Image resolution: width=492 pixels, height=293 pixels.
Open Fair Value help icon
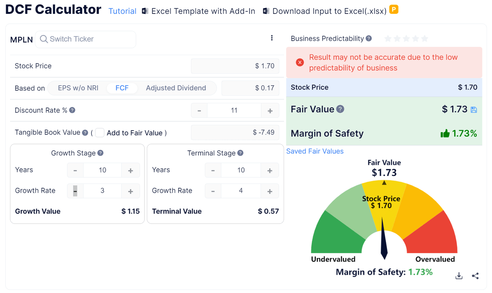(340, 109)
